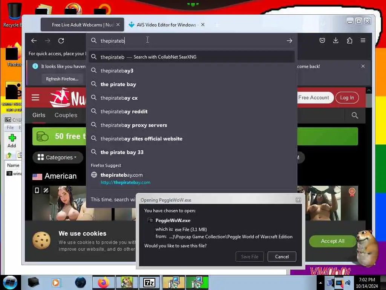The width and height of the screenshot is (386, 290).
Task: Select thepiratebay proxy servers suggestion
Action: (191, 125)
